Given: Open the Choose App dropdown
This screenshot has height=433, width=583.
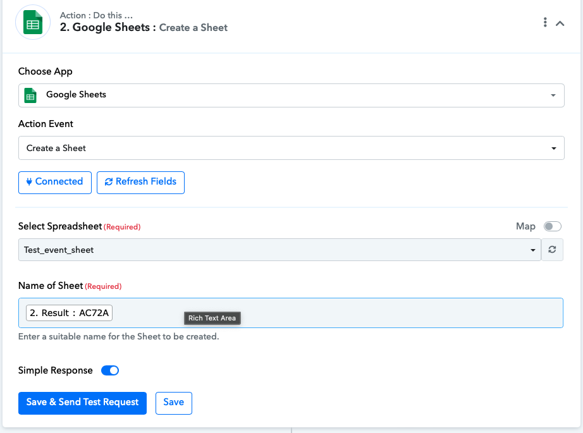Looking at the screenshot, I should pos(291,95).
